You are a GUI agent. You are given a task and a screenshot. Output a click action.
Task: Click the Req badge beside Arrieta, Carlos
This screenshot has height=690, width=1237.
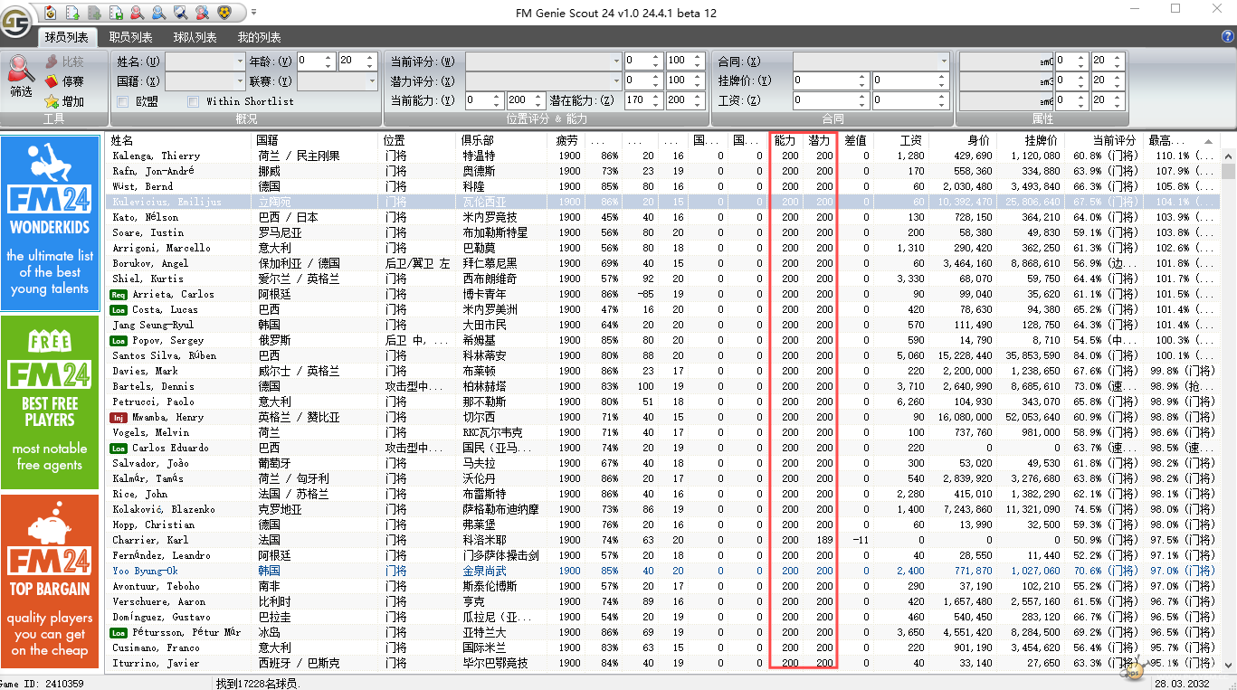coord(119,294)
